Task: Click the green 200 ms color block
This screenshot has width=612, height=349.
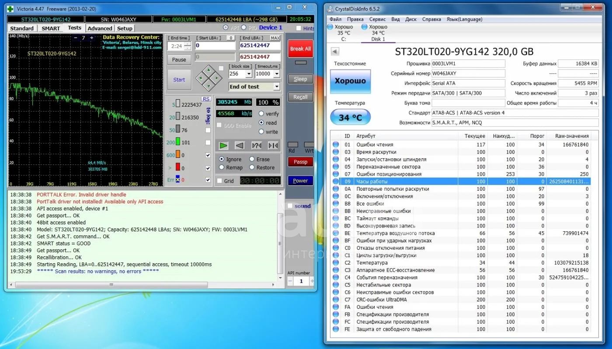Action: (x=178, y=142)
